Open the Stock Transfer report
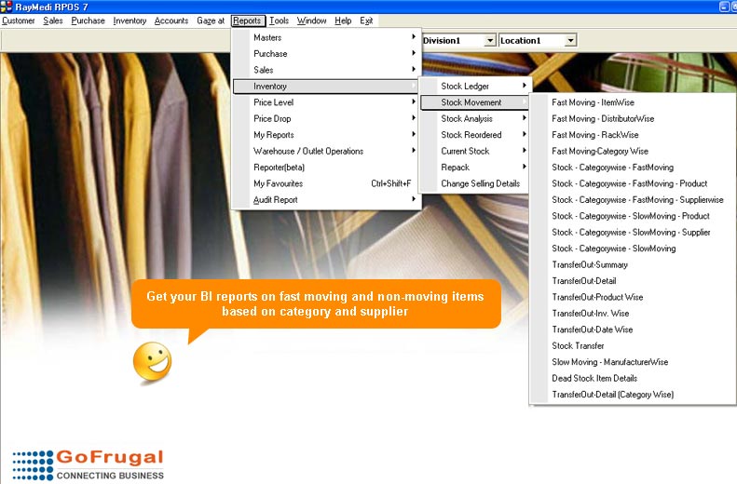 [578, 345]
